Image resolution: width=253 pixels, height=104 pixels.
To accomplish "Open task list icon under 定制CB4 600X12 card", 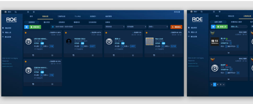I will click(52, 84).
